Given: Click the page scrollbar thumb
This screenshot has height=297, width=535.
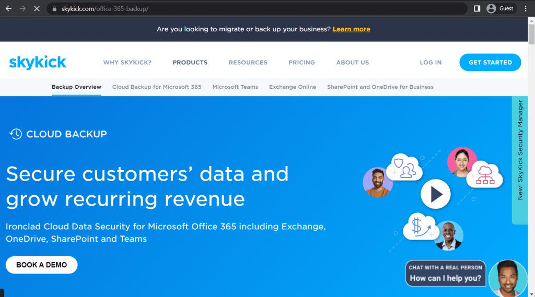Looking at the screenshot, I should point(531,34).
